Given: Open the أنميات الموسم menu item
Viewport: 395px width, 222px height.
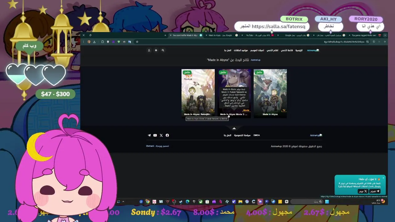Looking at the screenshot, I should [x=257, y=50].
